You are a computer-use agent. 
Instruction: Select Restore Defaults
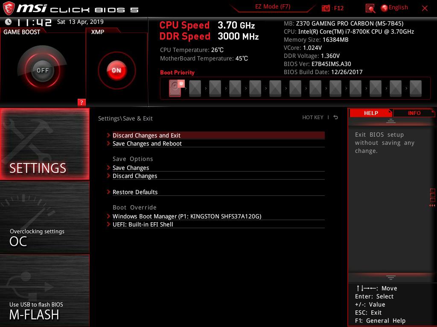[218, 192]
